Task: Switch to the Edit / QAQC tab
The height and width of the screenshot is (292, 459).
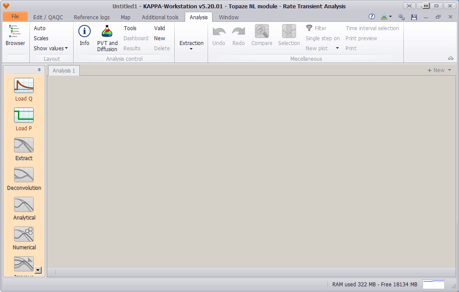Action: pyautogui.click(x=48, y=17)
